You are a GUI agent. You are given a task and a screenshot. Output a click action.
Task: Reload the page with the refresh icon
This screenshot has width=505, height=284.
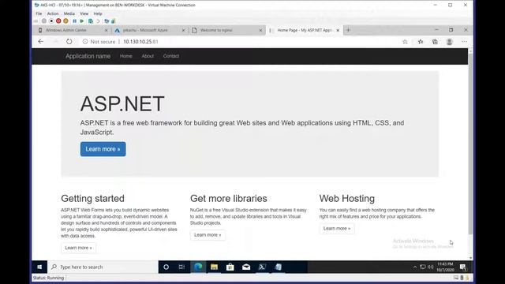coord(69,42)
